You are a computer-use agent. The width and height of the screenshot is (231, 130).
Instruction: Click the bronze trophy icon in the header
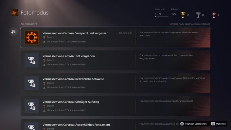[x=214, y=15]
